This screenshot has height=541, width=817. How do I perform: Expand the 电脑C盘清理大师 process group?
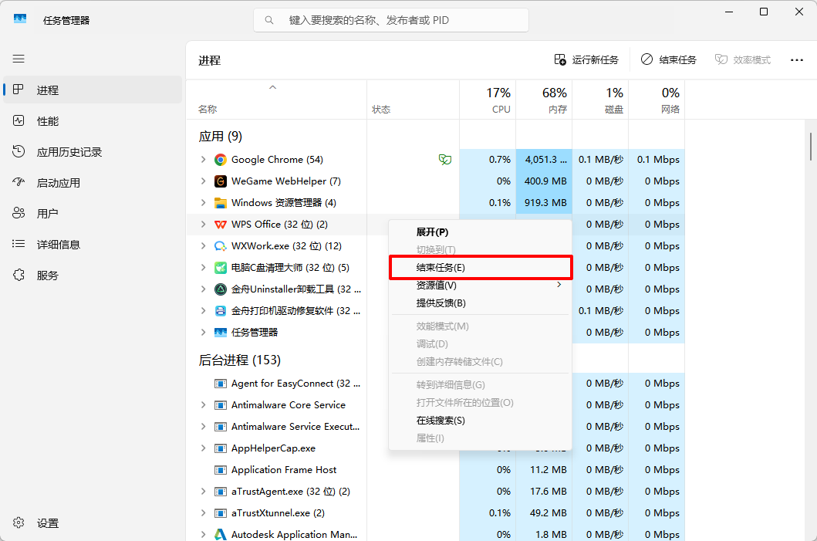(x=203, y=267)
